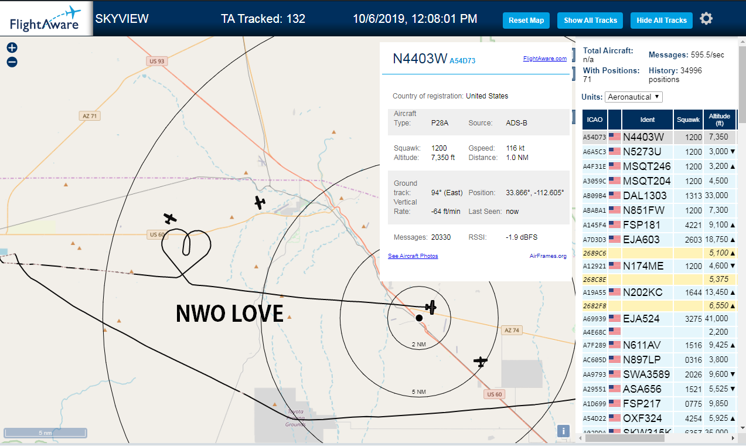Sort the table by Altitude (ft) column

click(720, 120)
